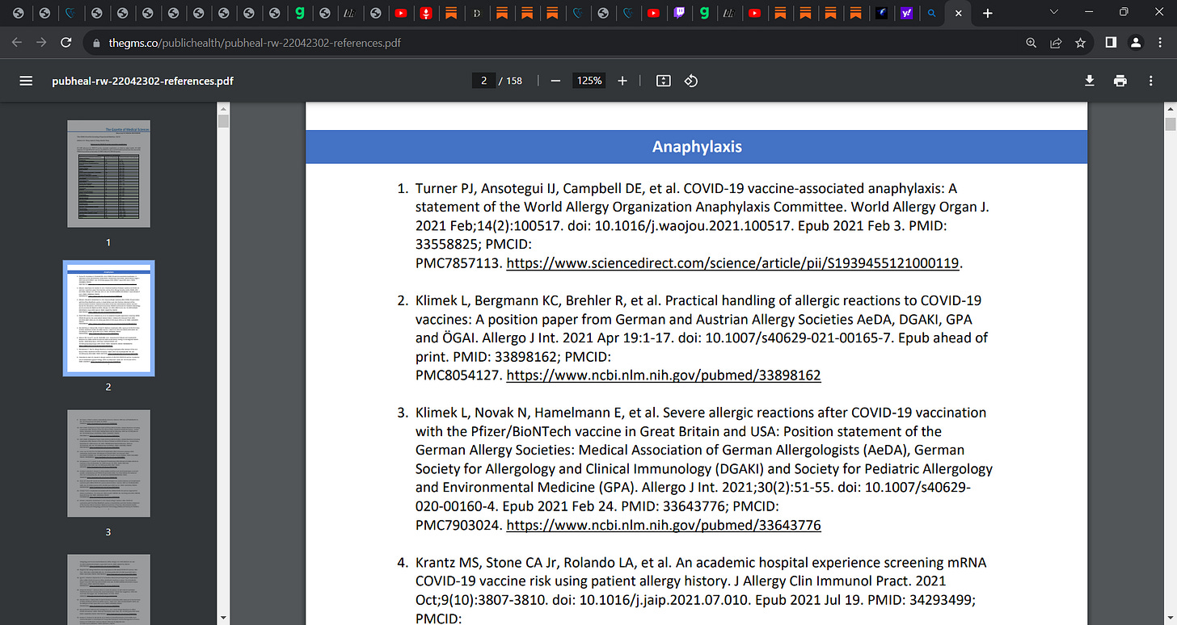
Task: Click the thumbnail sidebar scrollbar thumb
Action: [x=223, y=121]
